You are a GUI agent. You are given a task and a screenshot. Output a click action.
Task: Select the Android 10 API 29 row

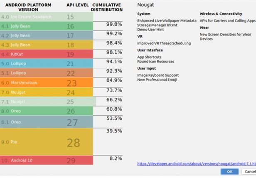(47, 160)
